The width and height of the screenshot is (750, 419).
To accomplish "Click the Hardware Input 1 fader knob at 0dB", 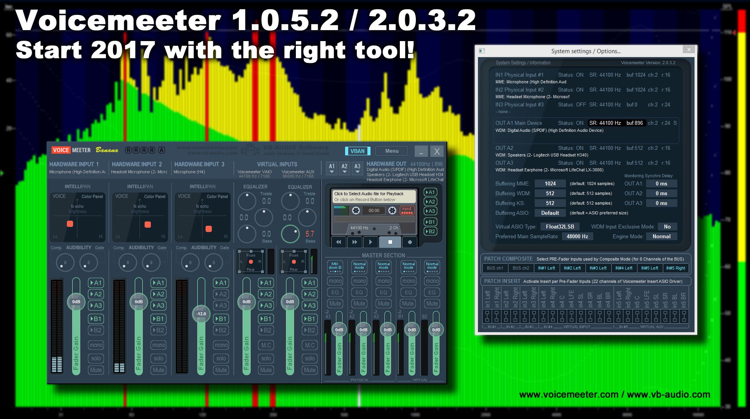I will click(x=76, y=302).
